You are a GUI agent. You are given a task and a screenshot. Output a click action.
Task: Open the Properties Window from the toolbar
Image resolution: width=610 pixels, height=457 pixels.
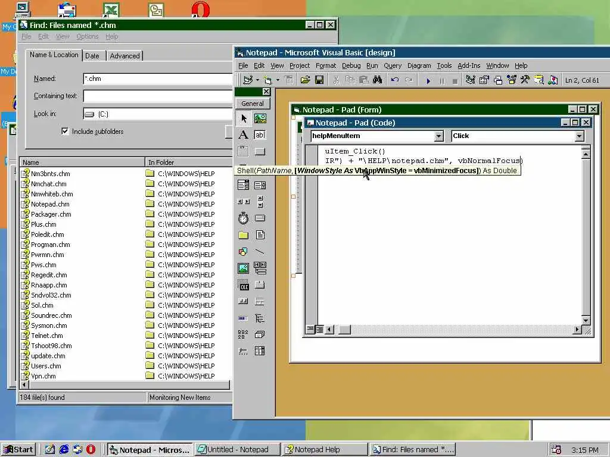pyautogui.click(x=484, y=80)
